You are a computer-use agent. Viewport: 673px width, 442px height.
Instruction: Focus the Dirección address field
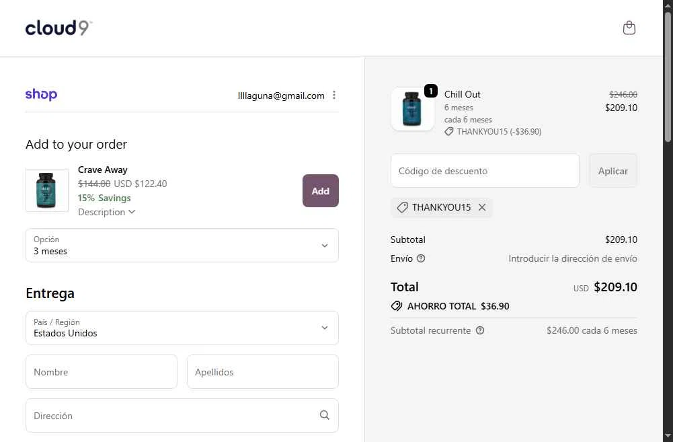[182, 415]
